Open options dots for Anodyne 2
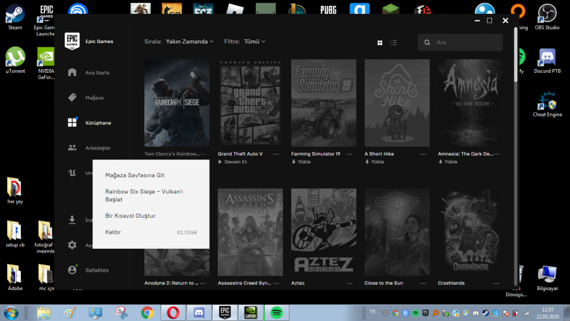 203,283
